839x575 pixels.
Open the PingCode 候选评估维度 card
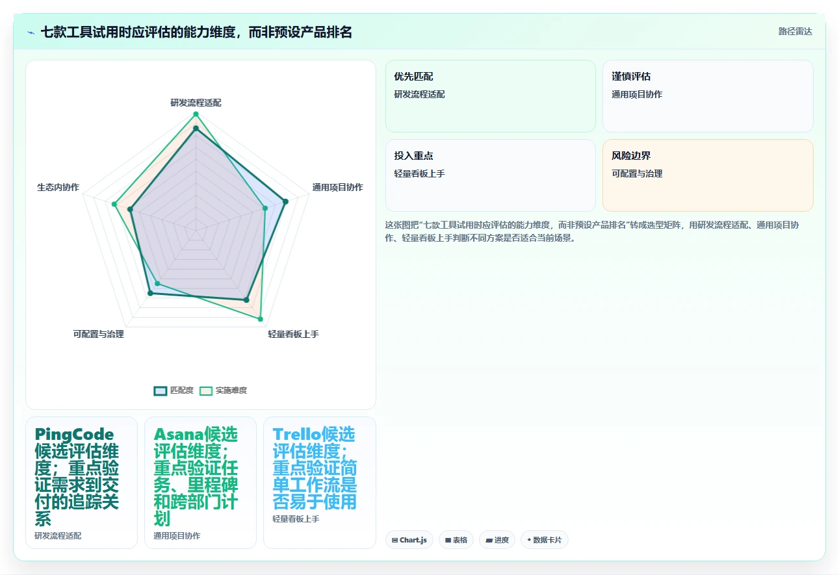(81, 483)
